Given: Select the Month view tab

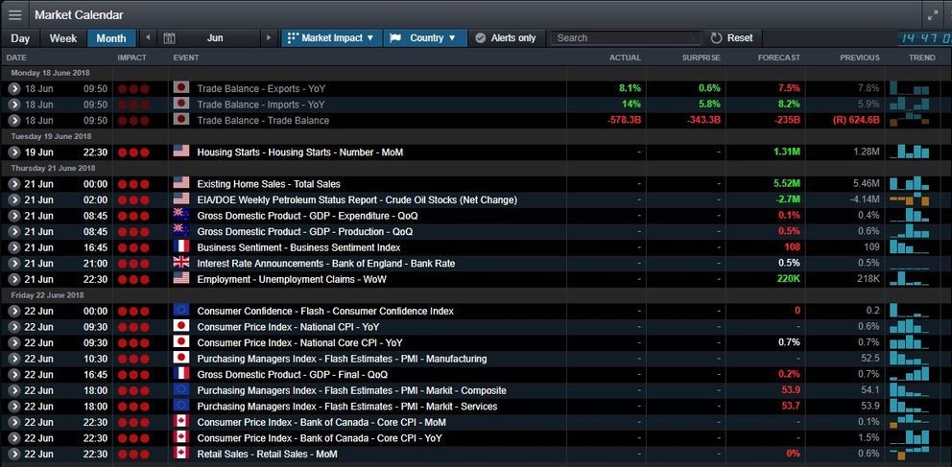Looking at the screenshot, I should tap(111, 38).
